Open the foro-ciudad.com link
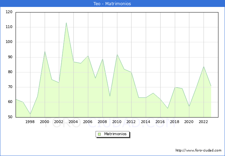Screen dimensions: 225x156 tap(198, 150)
